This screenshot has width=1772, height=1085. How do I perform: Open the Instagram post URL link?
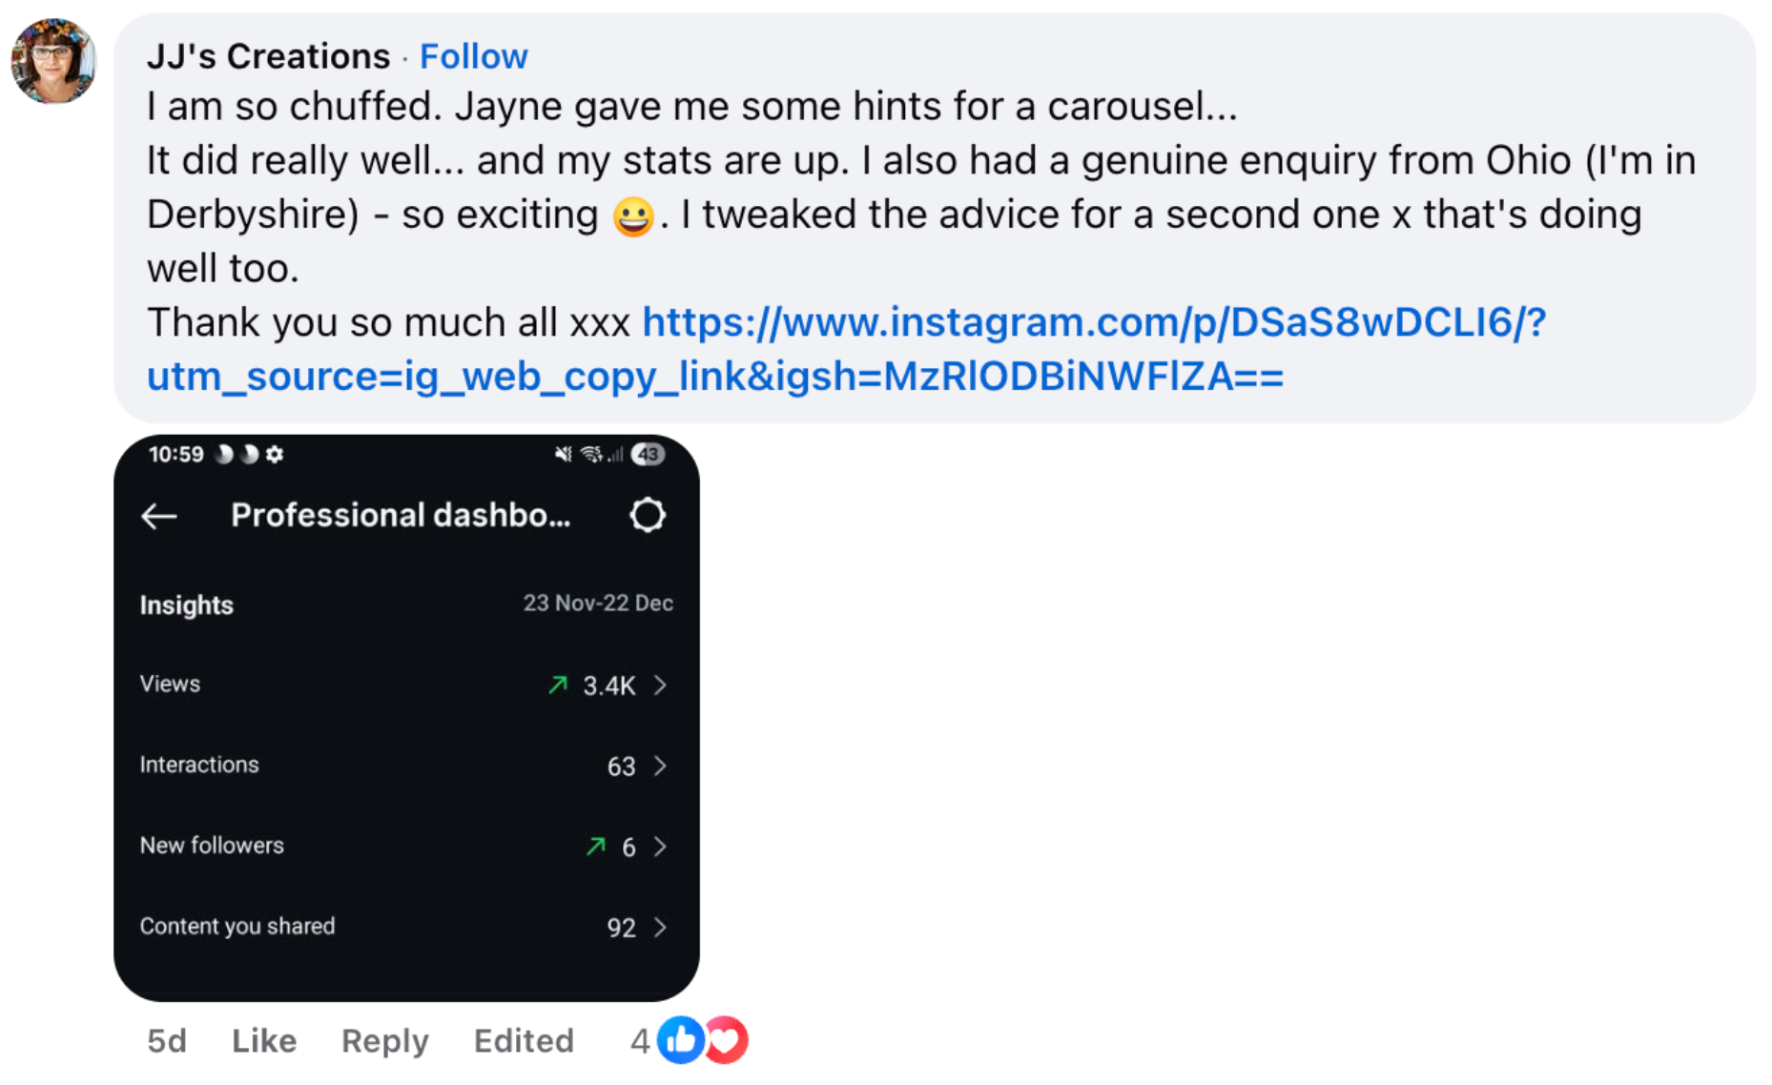click(x=1093, y=323)
